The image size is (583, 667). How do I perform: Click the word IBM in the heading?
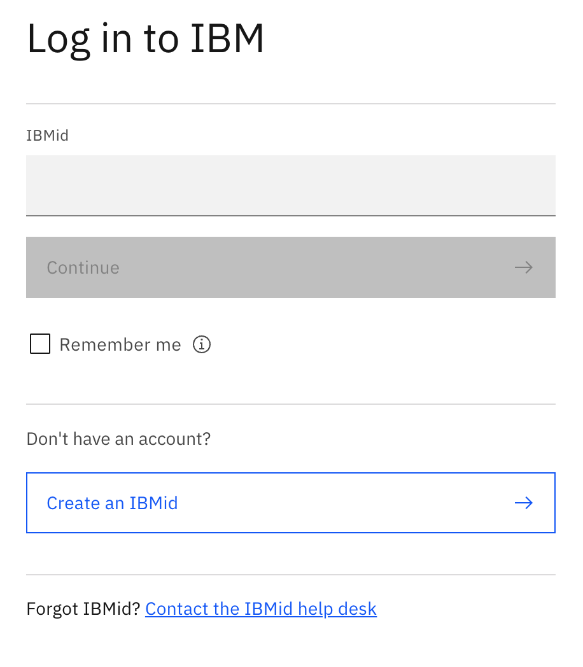coord(227,38)
